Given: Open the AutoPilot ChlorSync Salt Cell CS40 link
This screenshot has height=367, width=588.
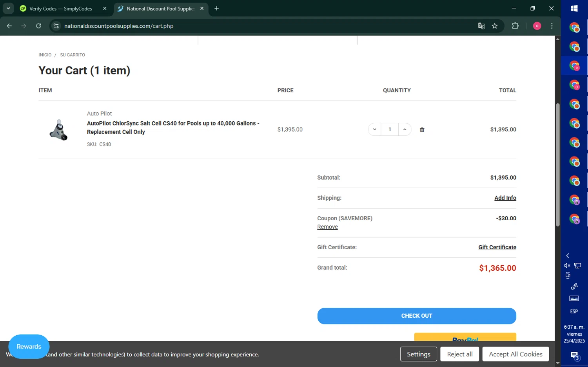Looking at the screenshot, I should pos(173,128).
